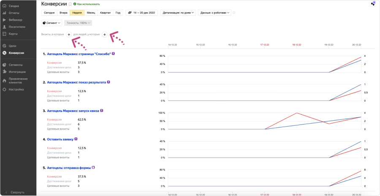The width and height of the screenshot is (380, 196).
Task: Open Привлечение клиентов menu item
Action: [18, 80]
